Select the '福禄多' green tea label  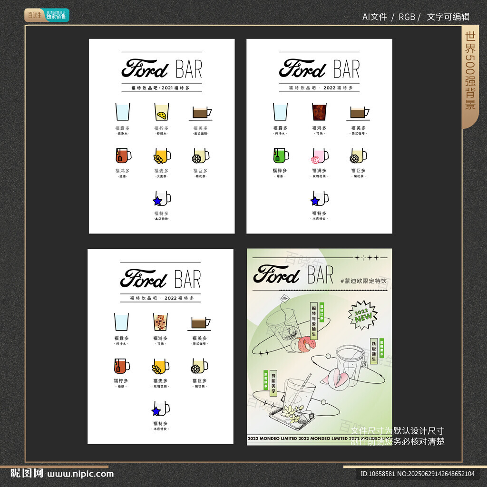click(280, 171)
